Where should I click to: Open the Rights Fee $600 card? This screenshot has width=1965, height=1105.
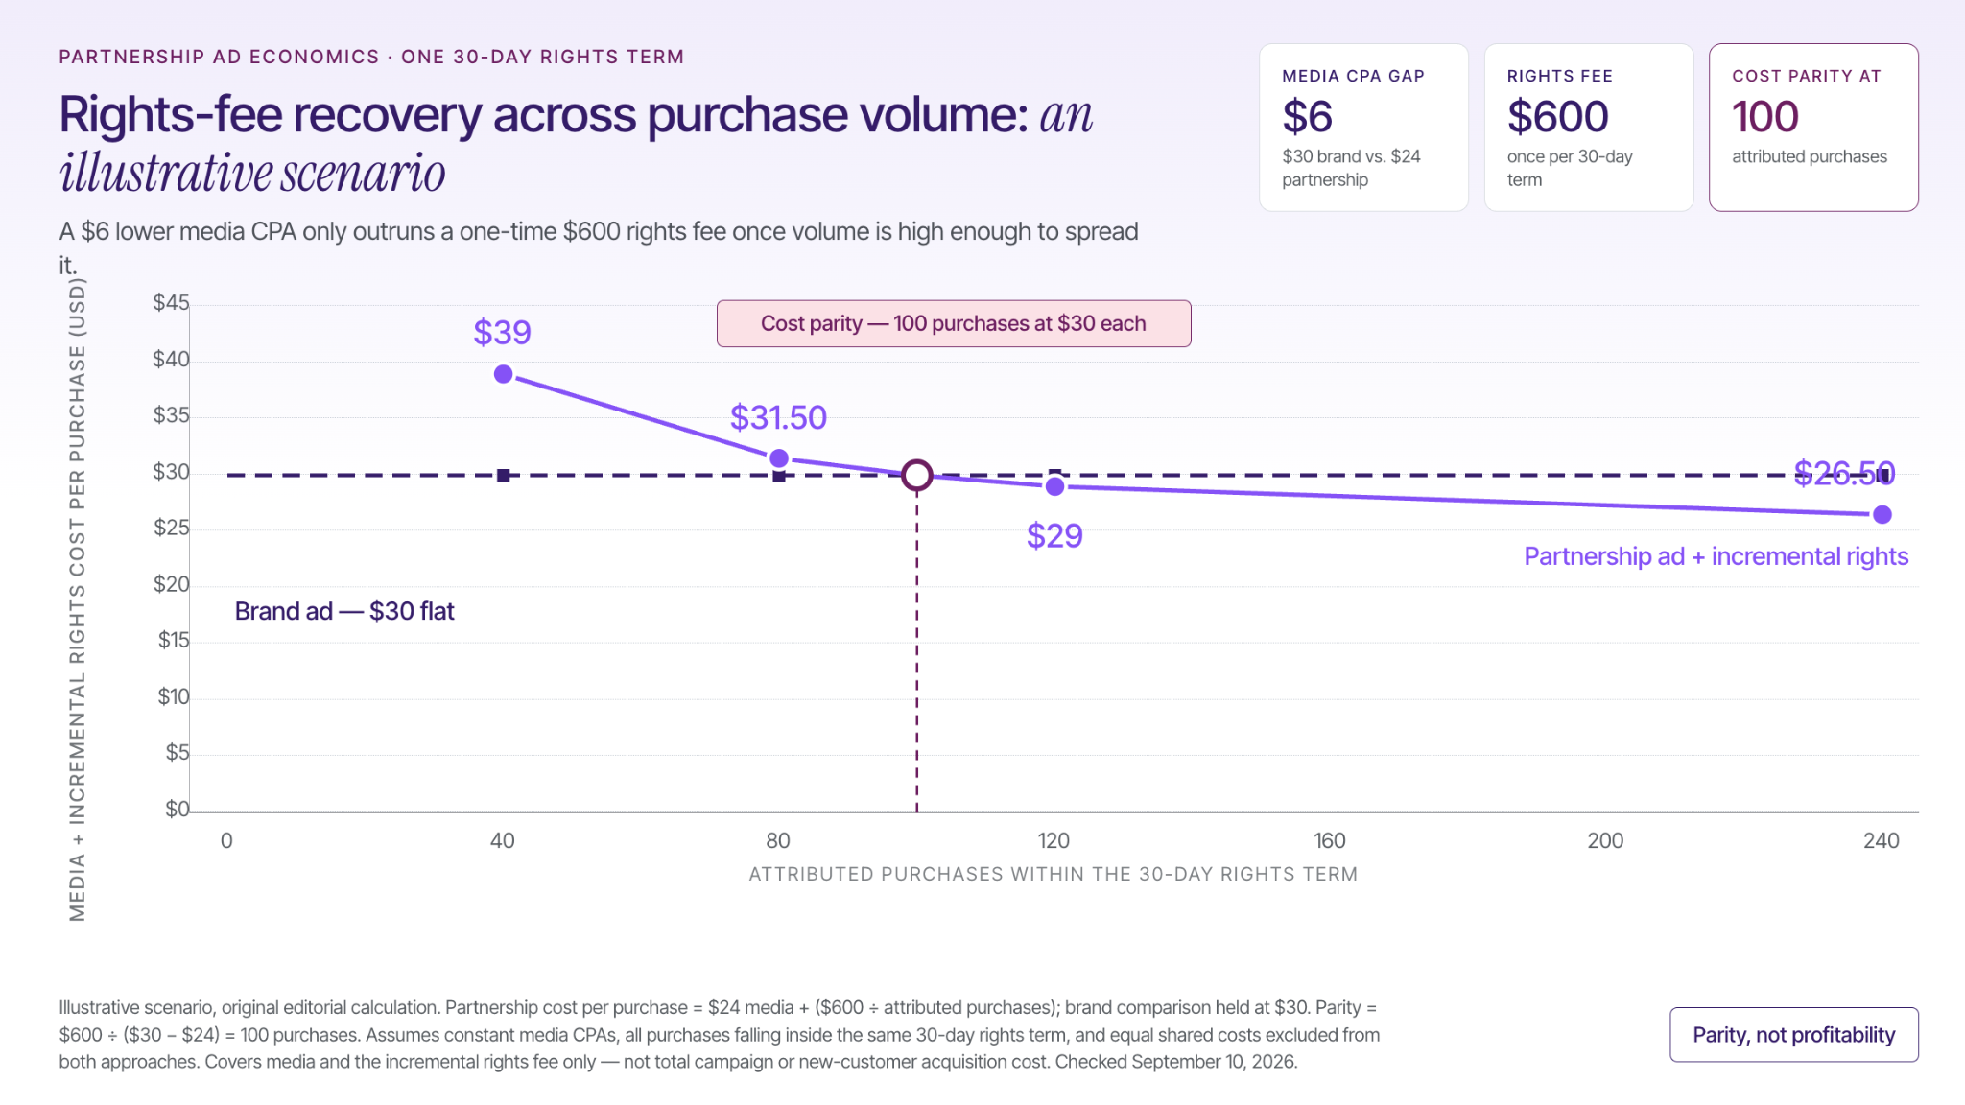[1589, 127]
